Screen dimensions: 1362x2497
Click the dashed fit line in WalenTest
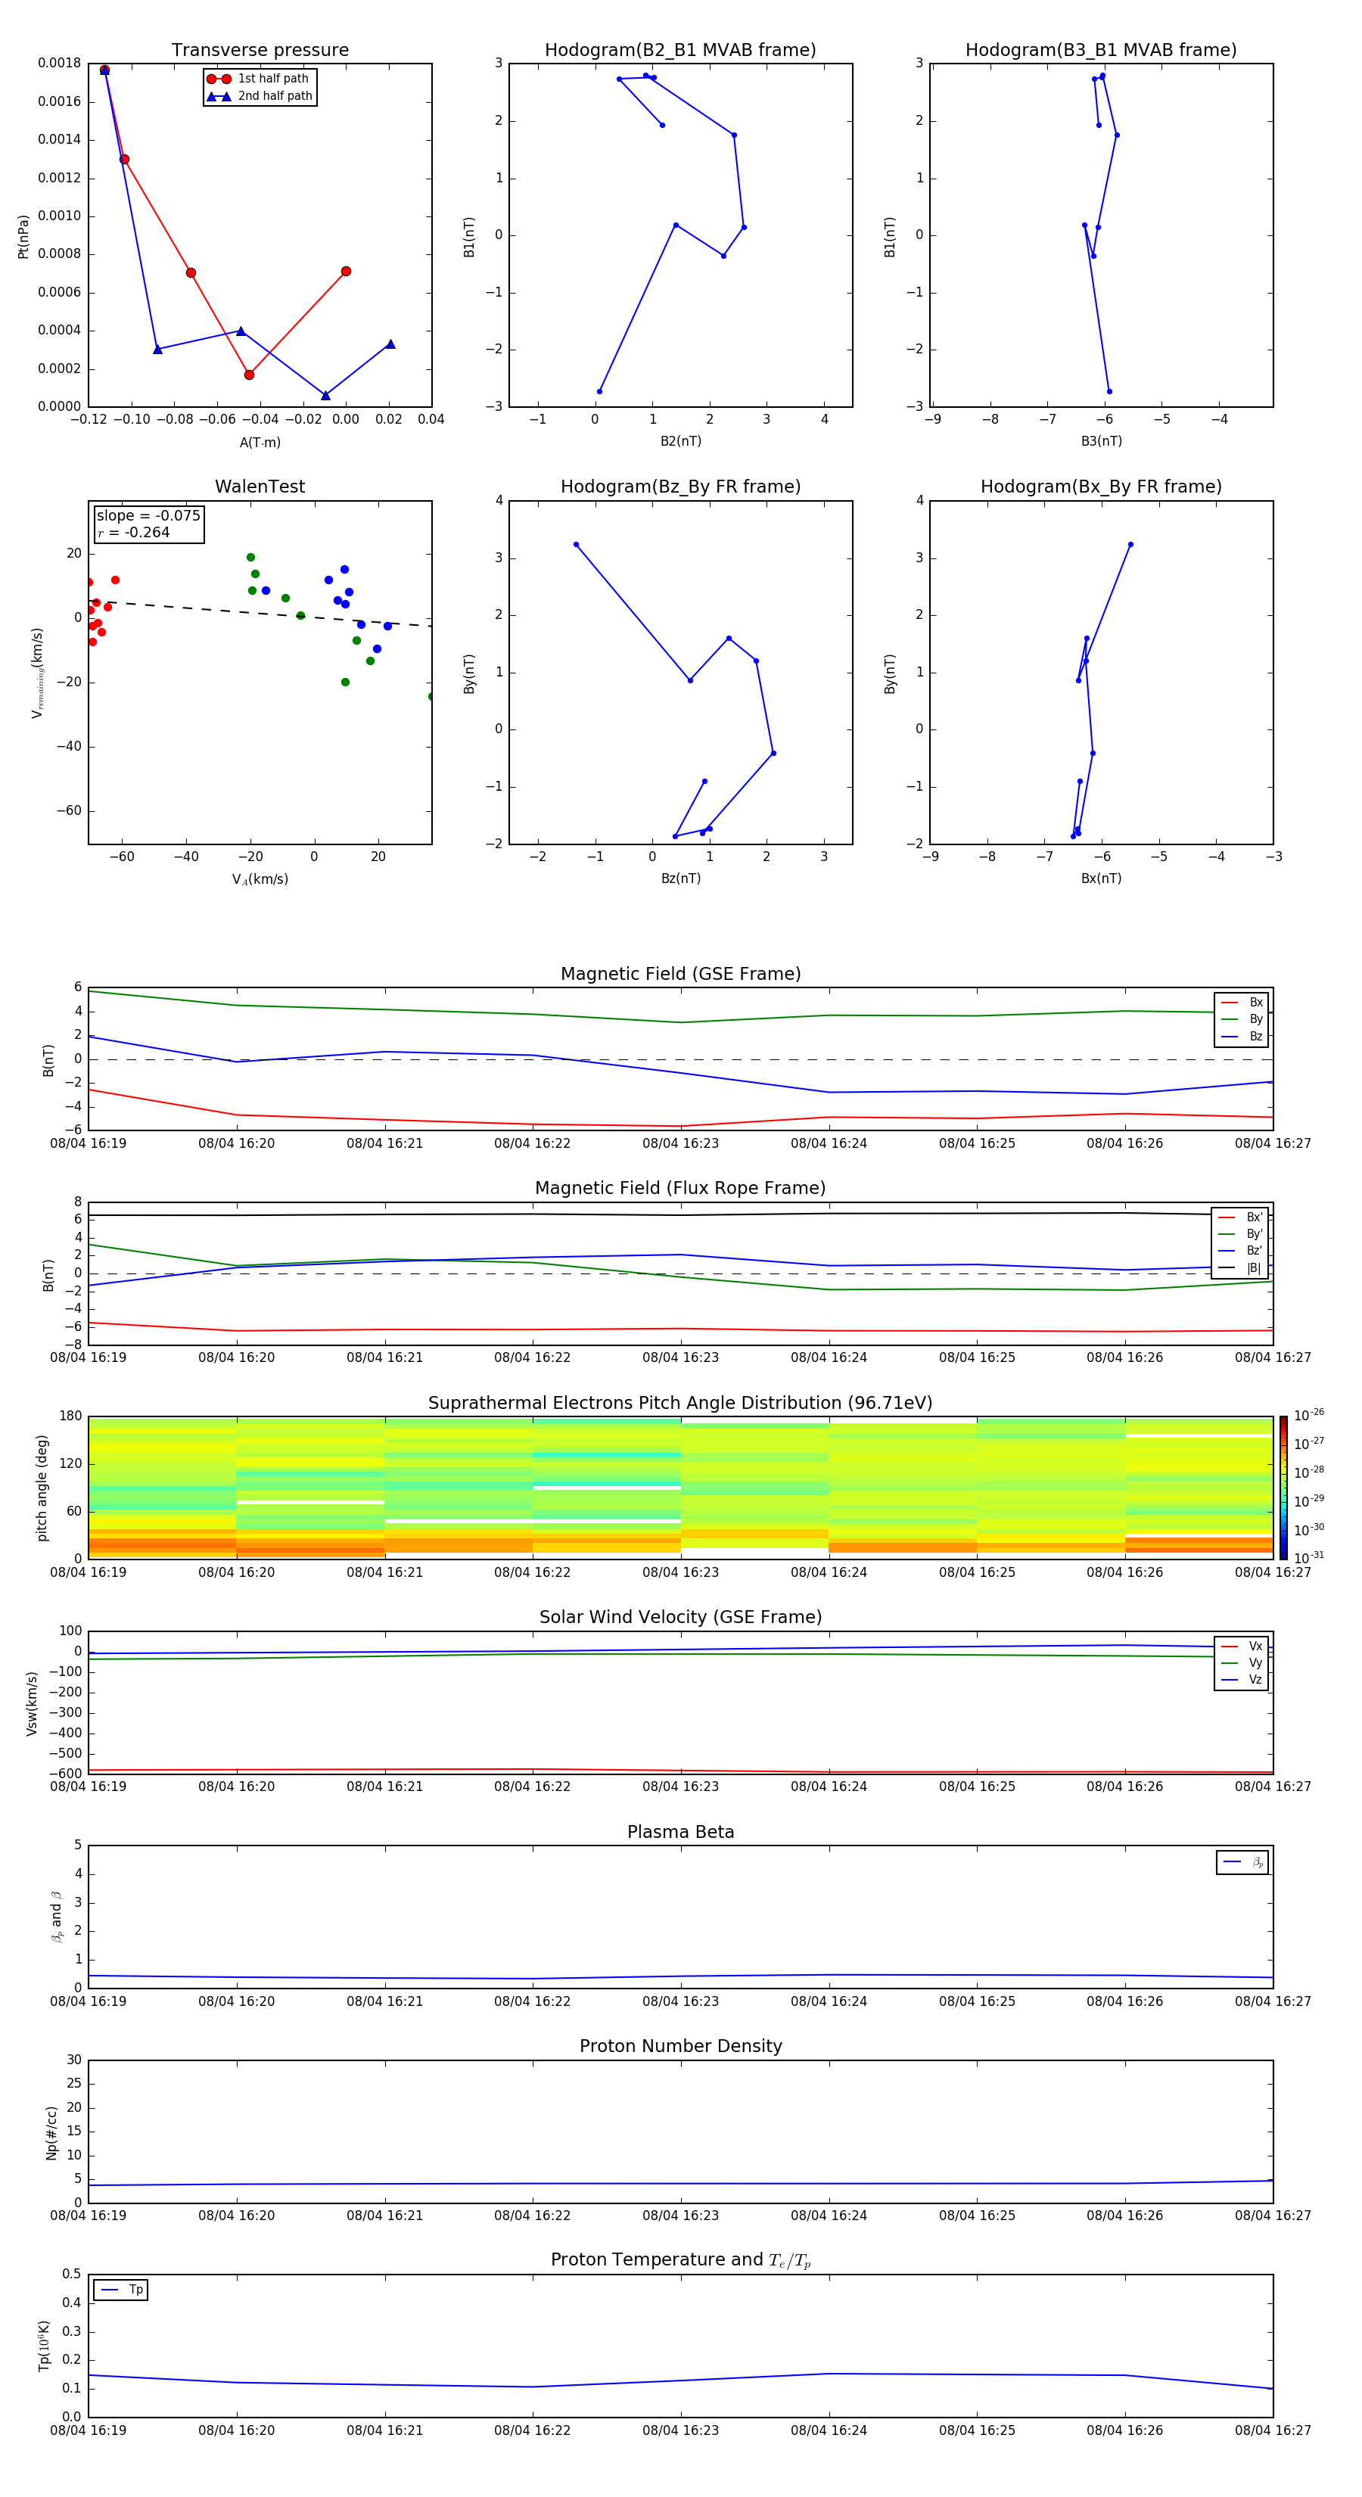pyautogui.click(x=260, y=614)
